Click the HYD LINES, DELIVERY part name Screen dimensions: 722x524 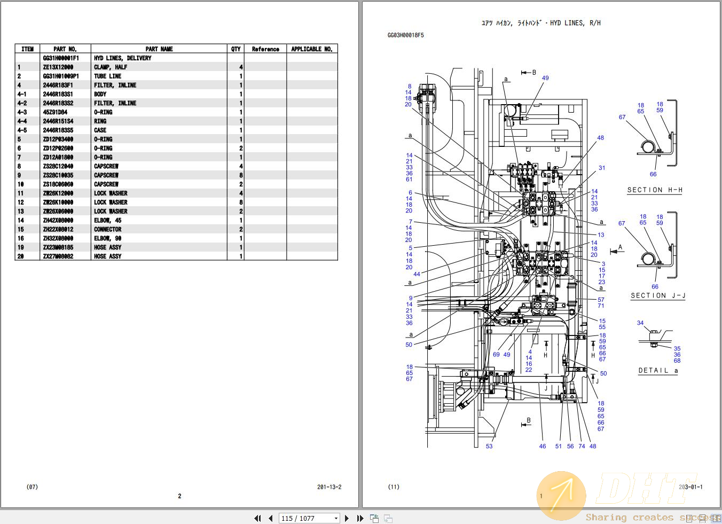123,58
